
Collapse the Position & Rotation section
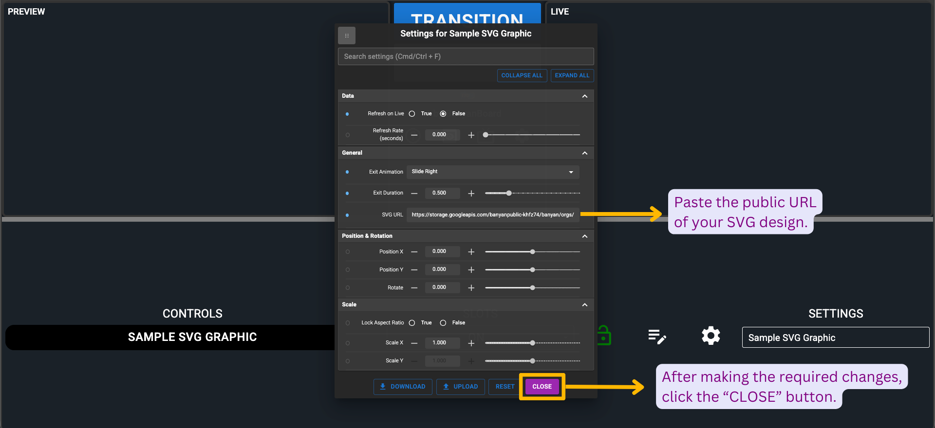pos(584,236)
